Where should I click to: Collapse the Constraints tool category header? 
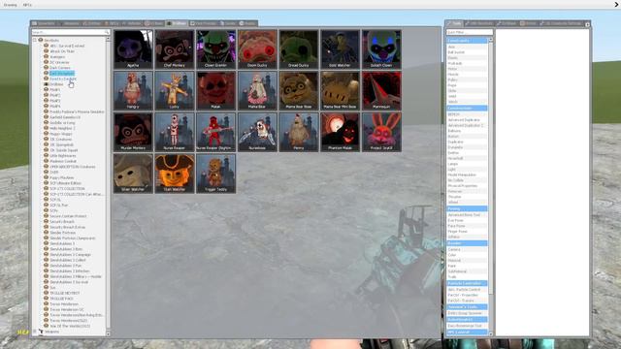click(467, 41)
